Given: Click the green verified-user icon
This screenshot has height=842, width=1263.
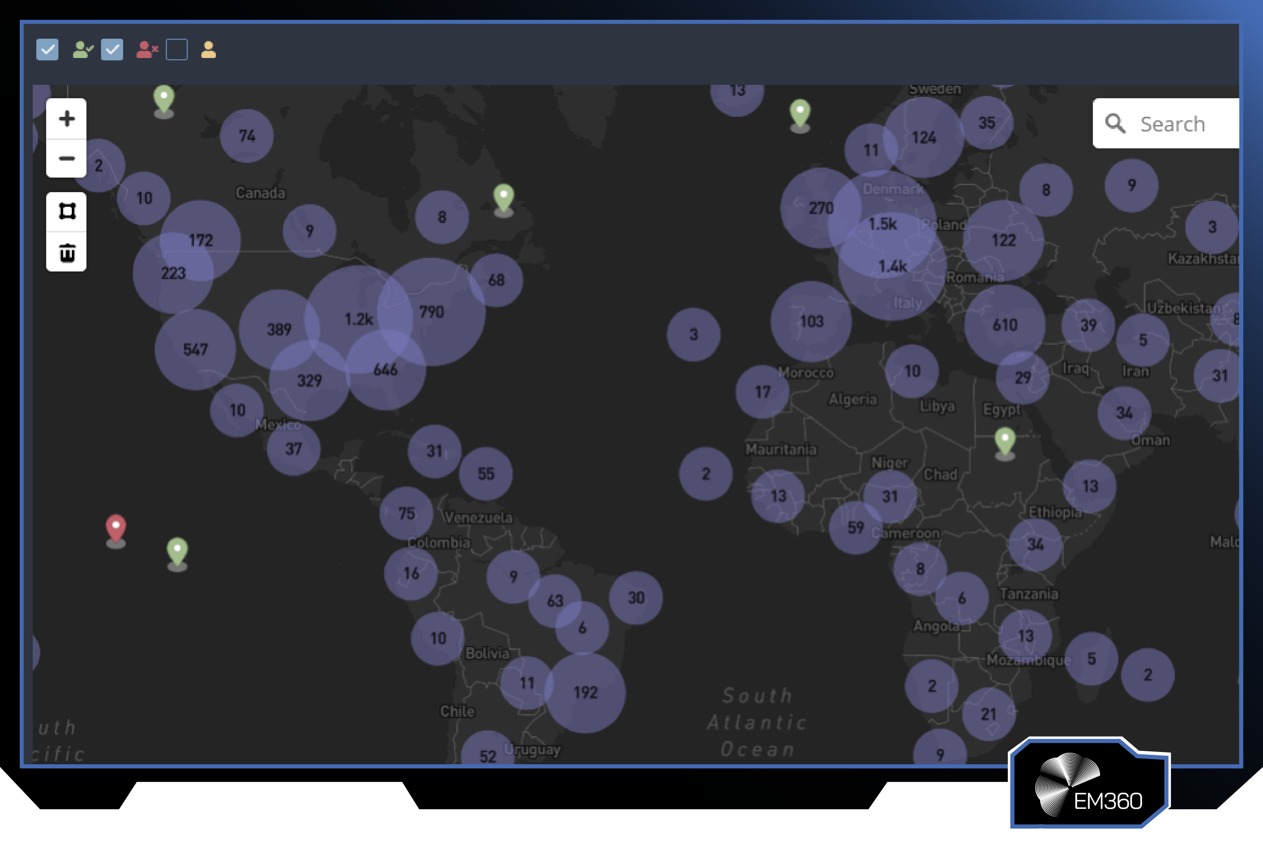Looking at the screenshot, I should point(83,50).
